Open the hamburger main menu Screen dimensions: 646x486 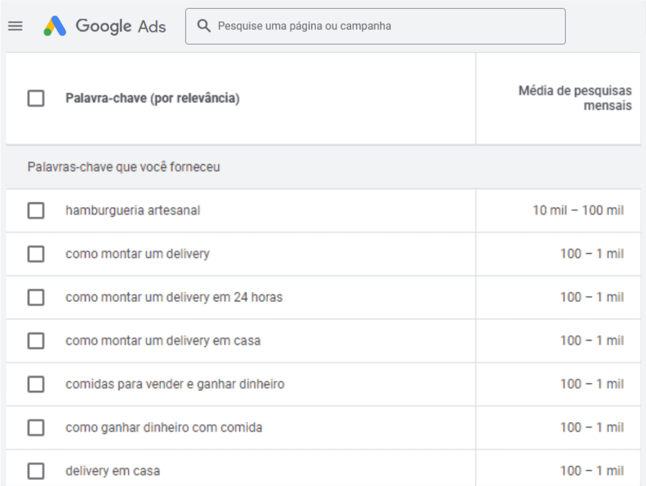tap(15, 26)
